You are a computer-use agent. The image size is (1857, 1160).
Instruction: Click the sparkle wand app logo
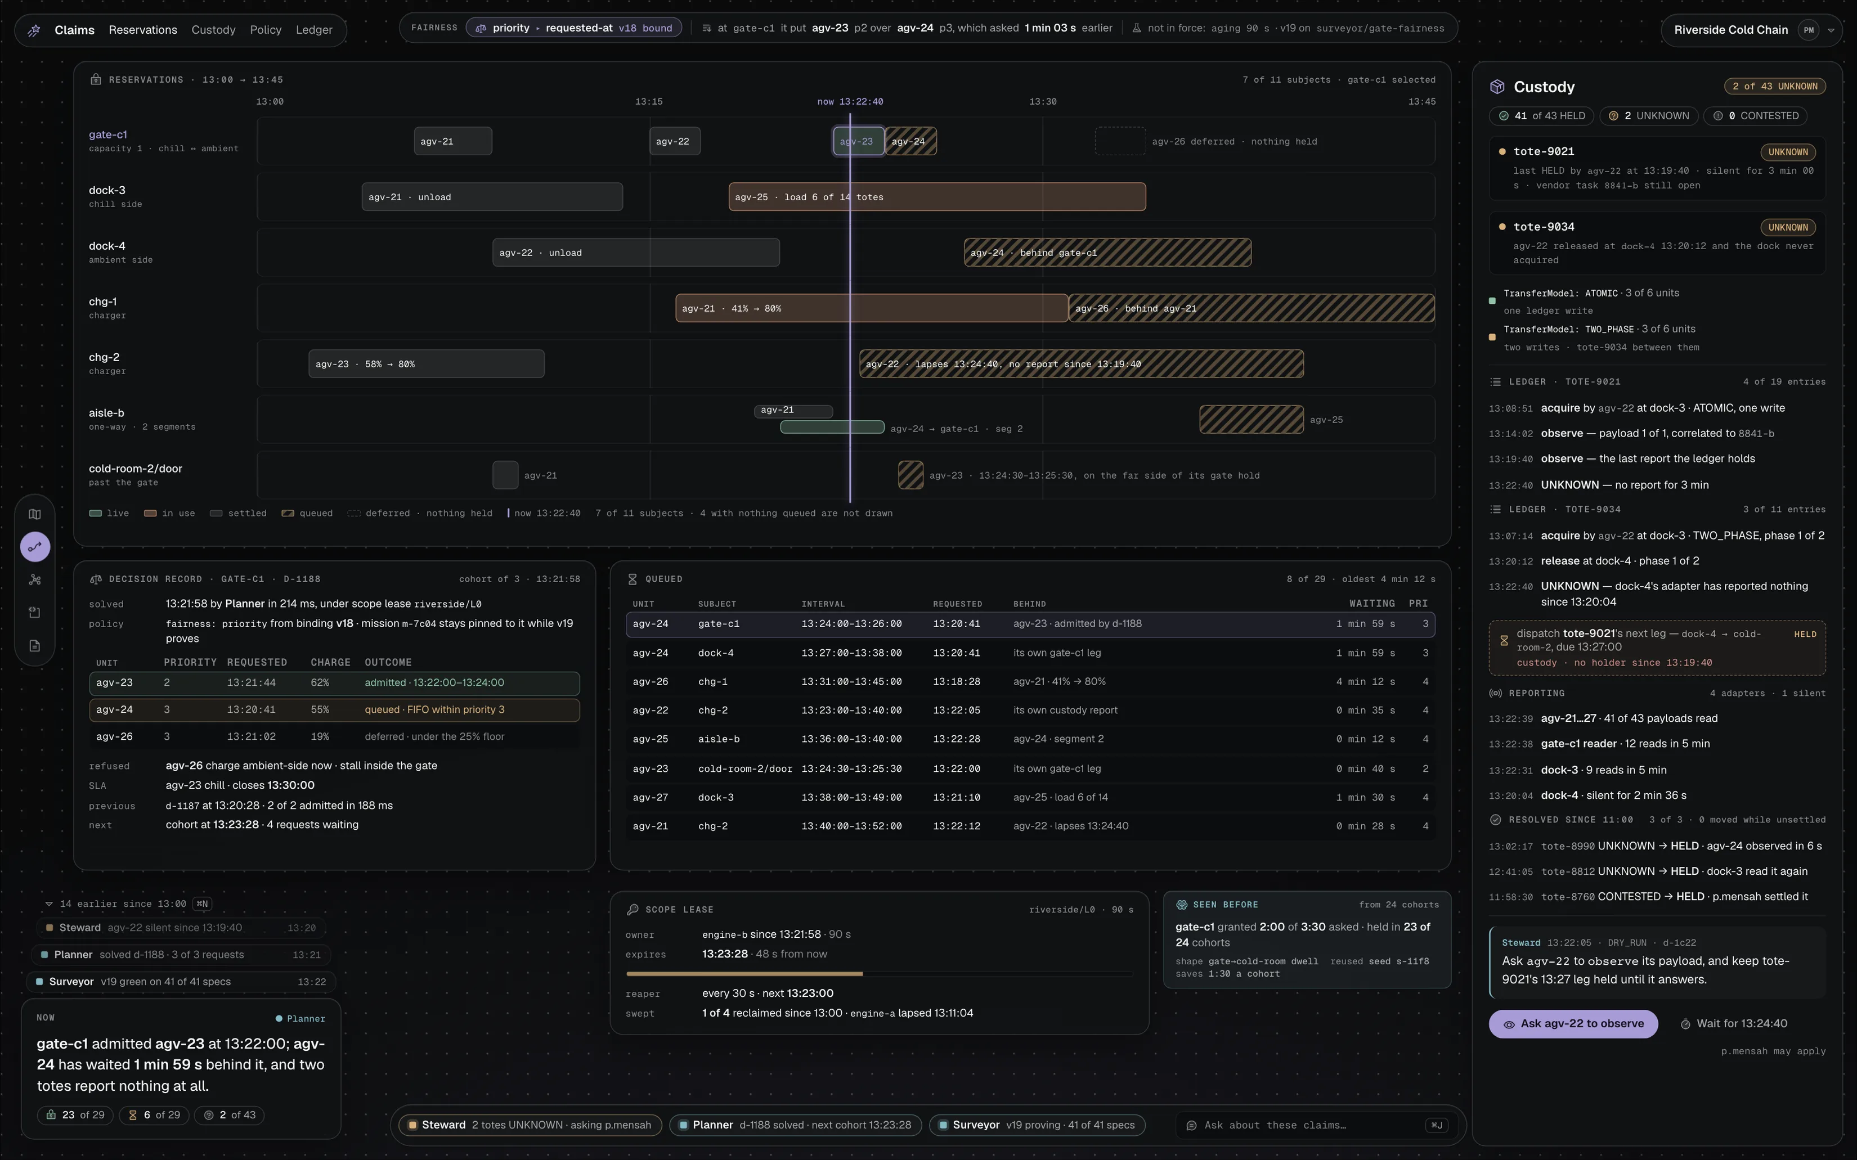click(34, 30)
